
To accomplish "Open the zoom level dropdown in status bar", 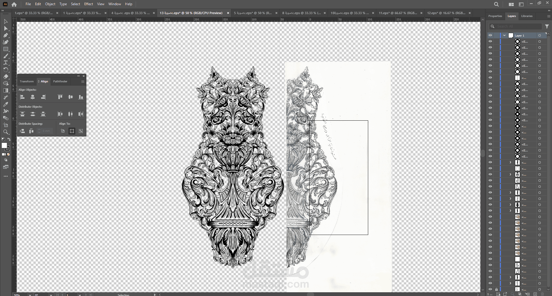I will 30,295.
